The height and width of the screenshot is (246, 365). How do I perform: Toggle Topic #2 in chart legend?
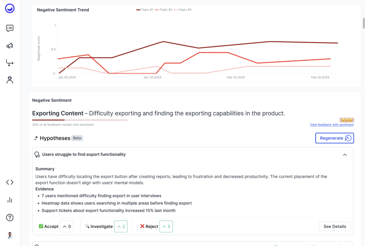[164, 10]
